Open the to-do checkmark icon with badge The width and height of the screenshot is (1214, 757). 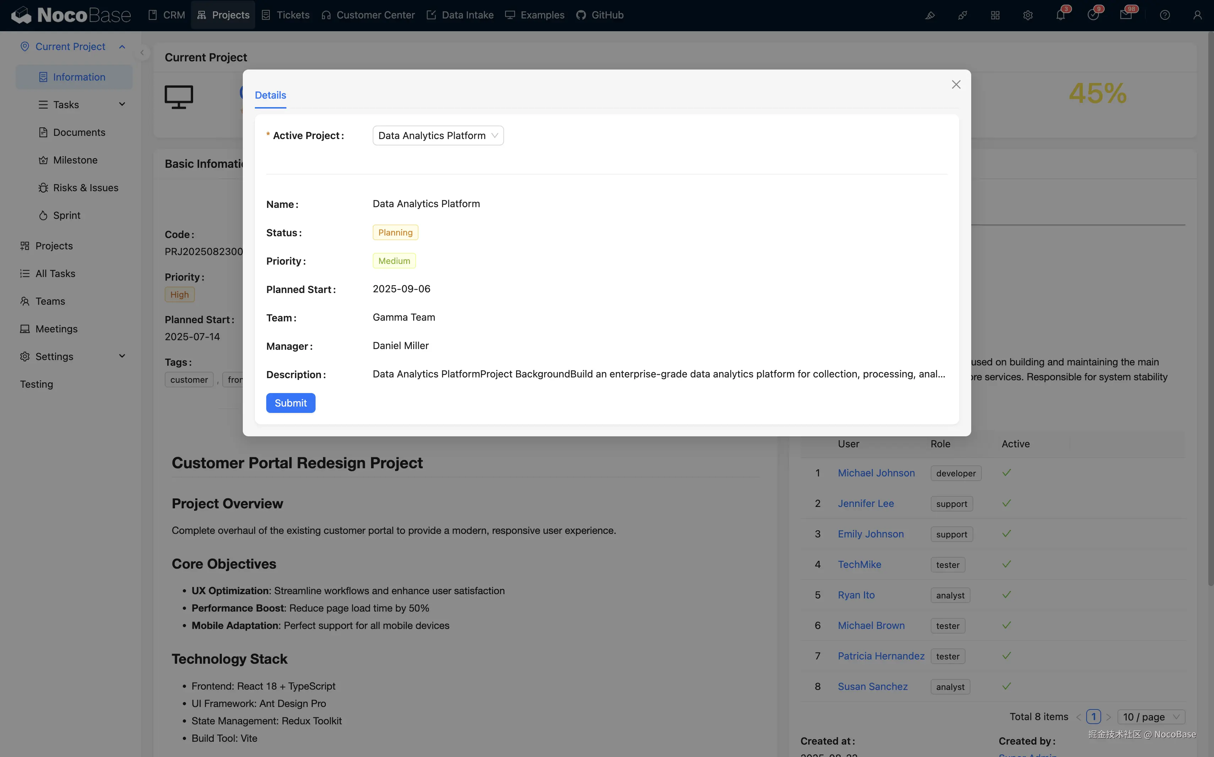(x=1093, y=15)
